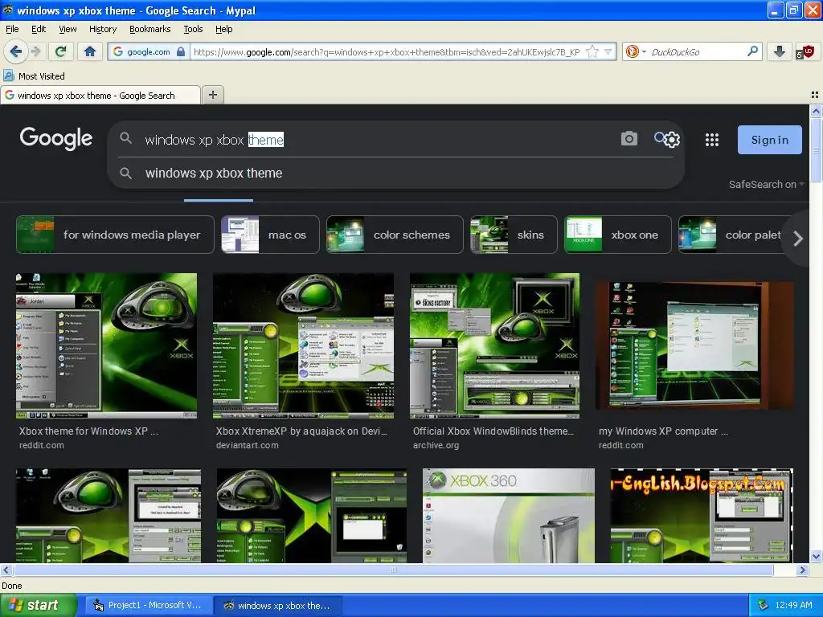Click the horizontal scrollbar thumb
The height and width of the screenshot is (617, 823).
[x=393, y=570]
